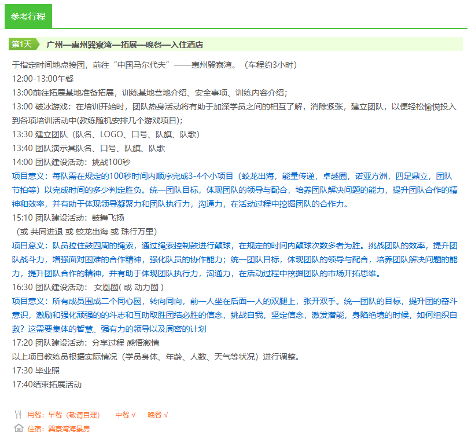Click the day title 广州—惠州巽寮湾—拓展—晚餐—入住酒店
This screenshot has height=436, width=475.
point(125,45)
